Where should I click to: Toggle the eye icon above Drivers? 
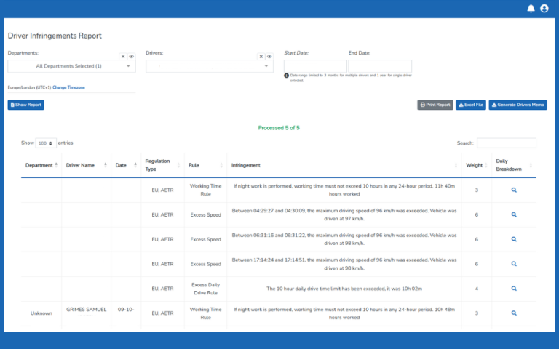pos(269,56)
